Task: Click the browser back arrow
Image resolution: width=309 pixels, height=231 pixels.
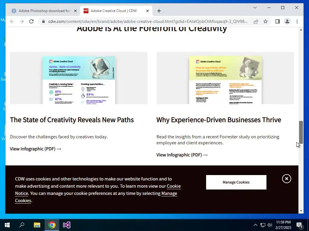Action: tap(12, 21)
